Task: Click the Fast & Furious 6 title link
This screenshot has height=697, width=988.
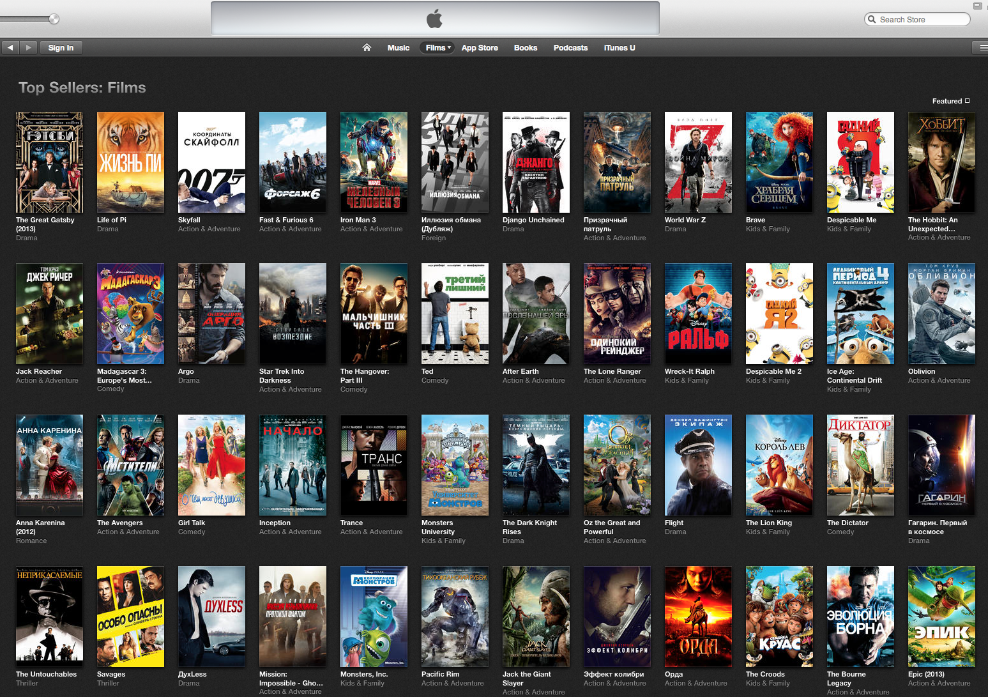Action: tap(286, 220)
